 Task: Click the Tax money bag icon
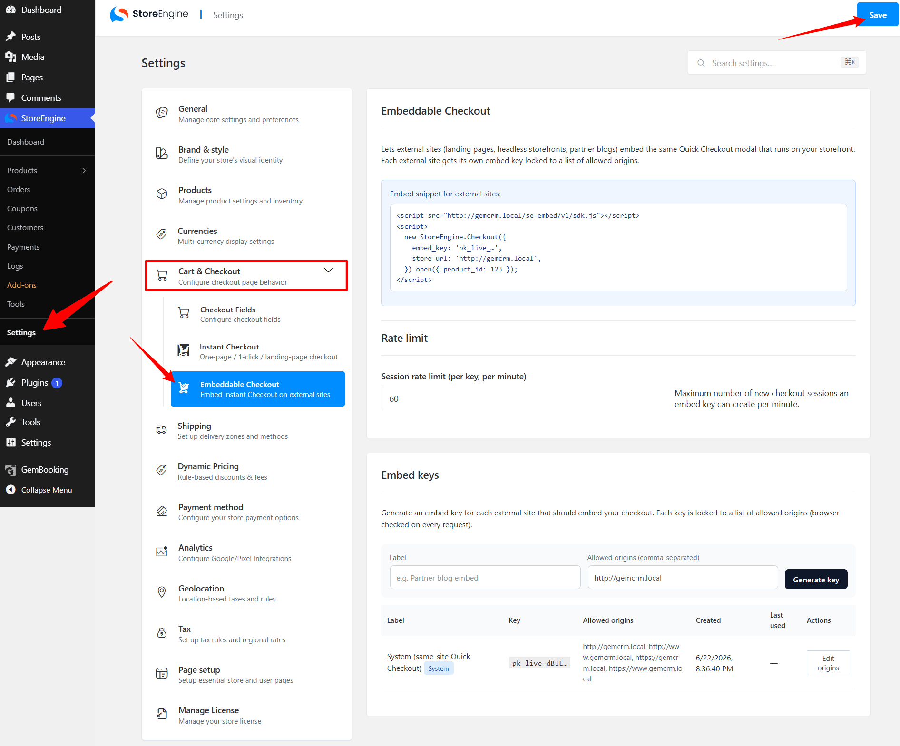click(162, 633)
